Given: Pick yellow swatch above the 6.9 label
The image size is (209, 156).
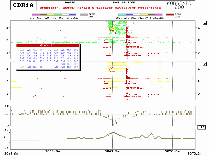Looking at the screenshot, I should [50, 15].
